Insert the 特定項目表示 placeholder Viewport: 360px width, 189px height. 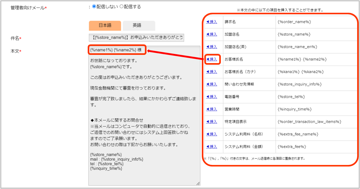click(x=212, y=122)
